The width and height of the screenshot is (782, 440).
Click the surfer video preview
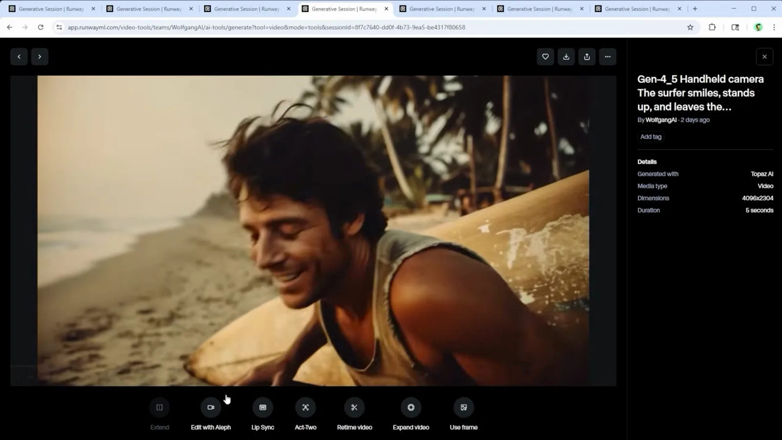click(313, 231)
